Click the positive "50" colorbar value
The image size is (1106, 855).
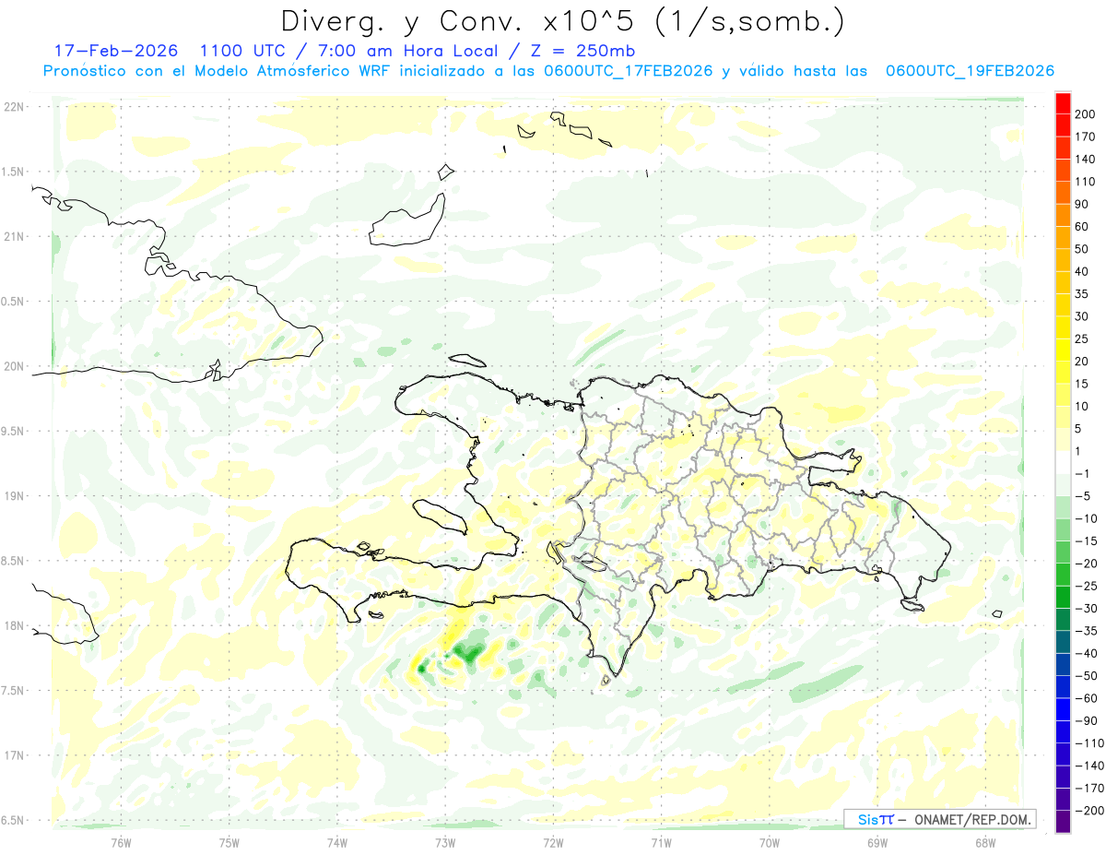pos(1082,249)
